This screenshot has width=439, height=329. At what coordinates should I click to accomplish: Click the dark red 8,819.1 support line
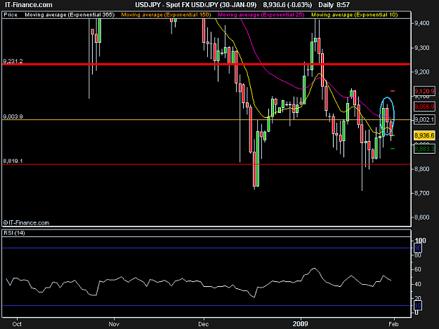pos(206,164)
